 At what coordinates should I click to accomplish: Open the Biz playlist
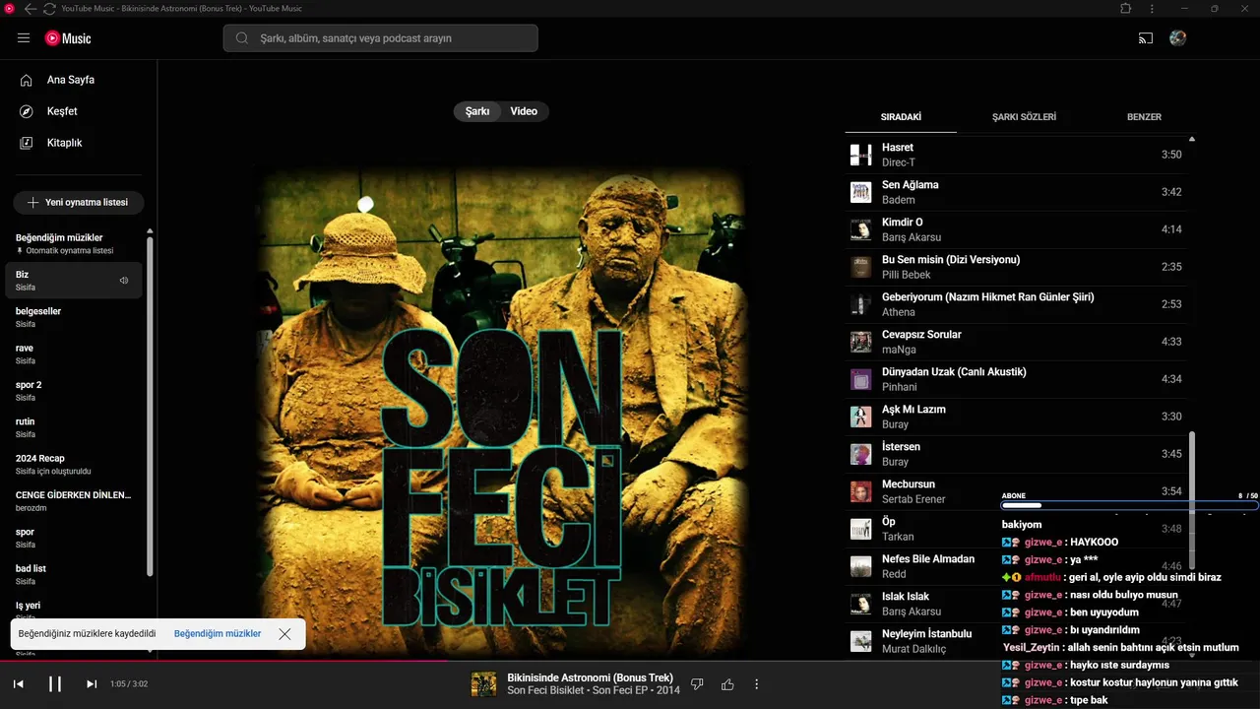(x=74, y=281)
